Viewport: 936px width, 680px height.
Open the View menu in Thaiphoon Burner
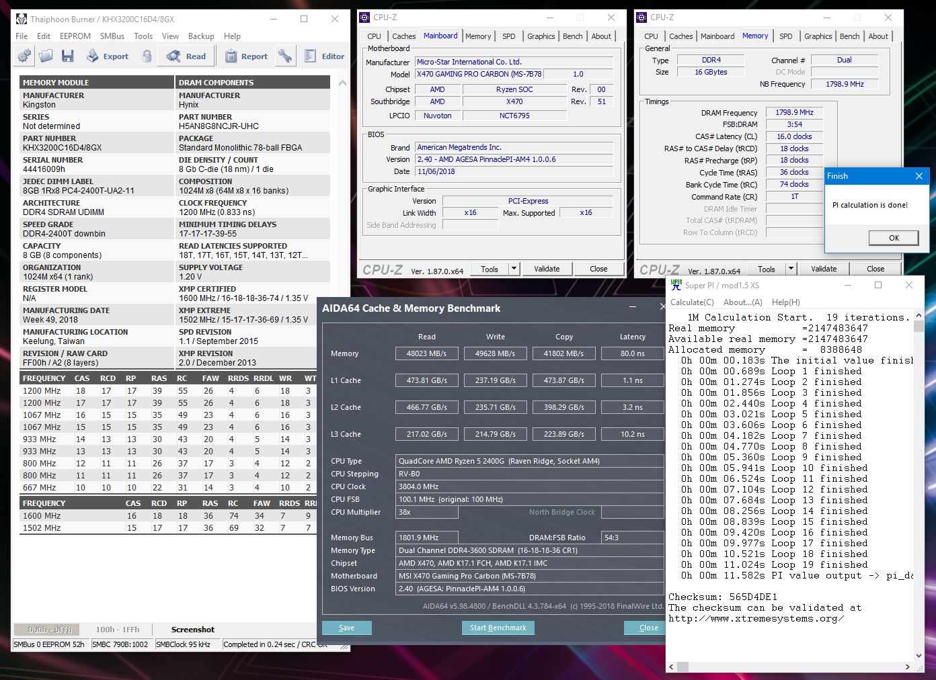coord(171,36)
